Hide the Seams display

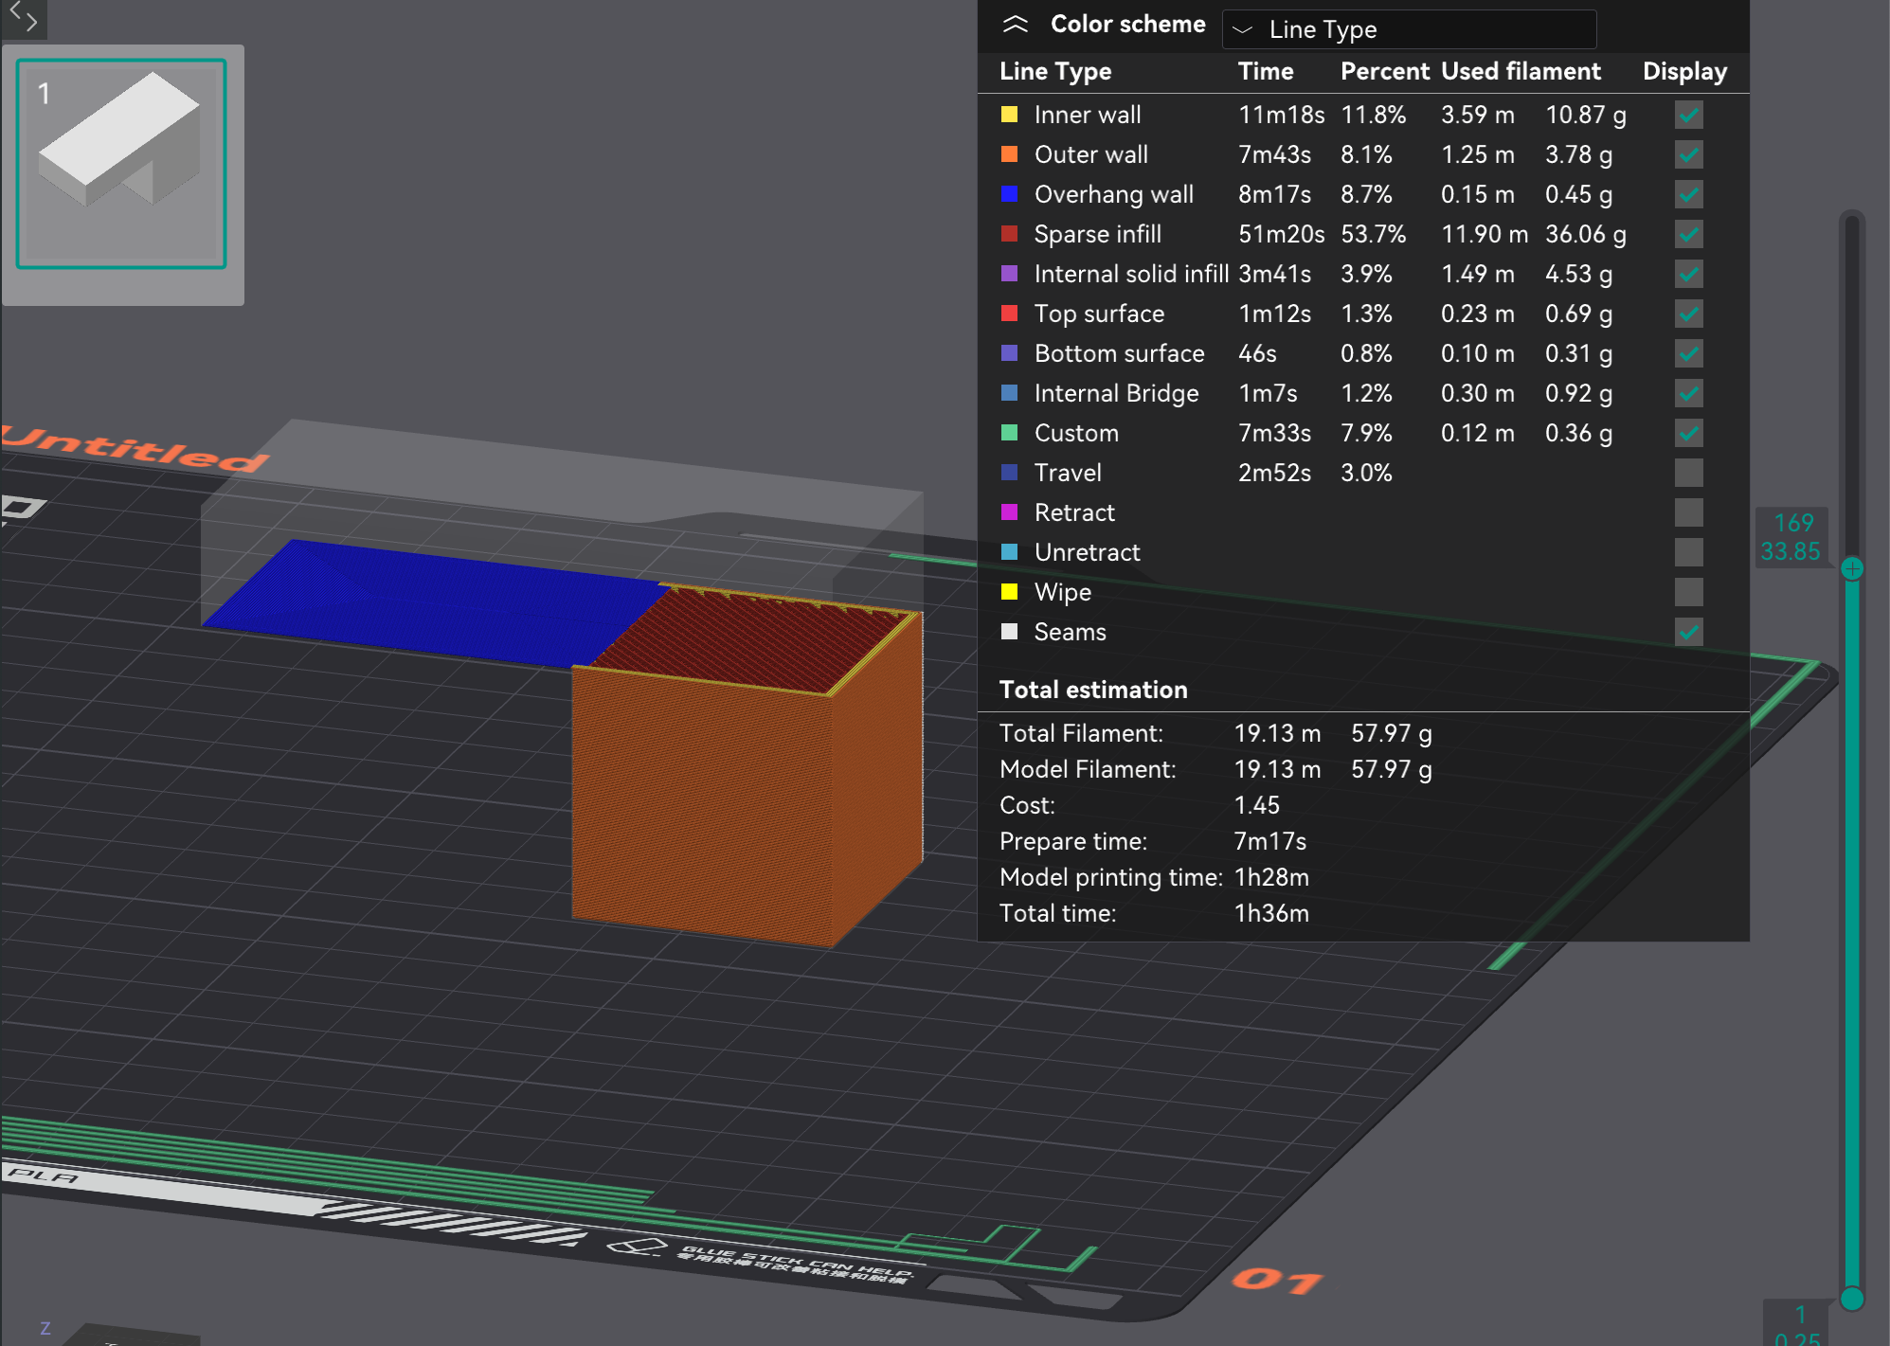(1689, 632)
